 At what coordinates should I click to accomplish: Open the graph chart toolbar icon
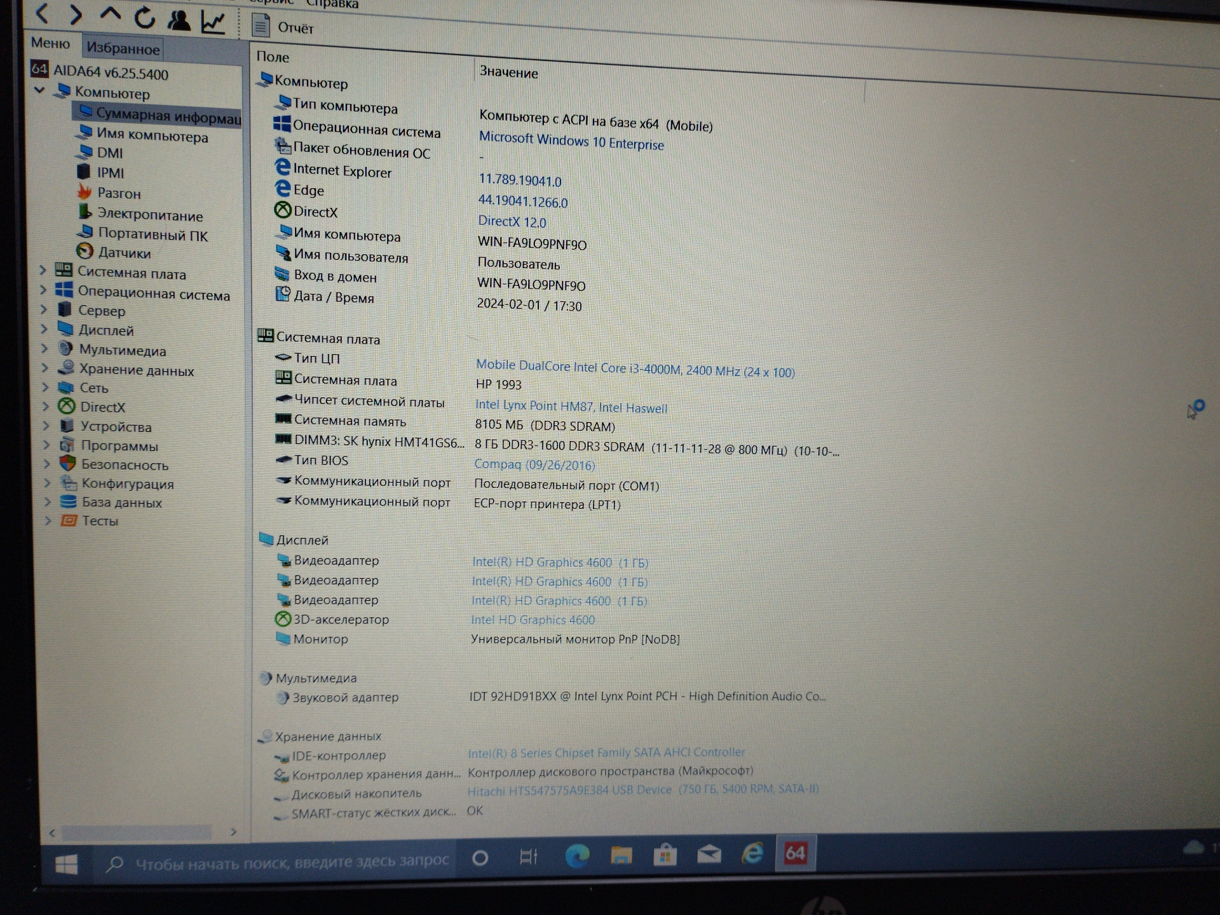tap(213, 22)
